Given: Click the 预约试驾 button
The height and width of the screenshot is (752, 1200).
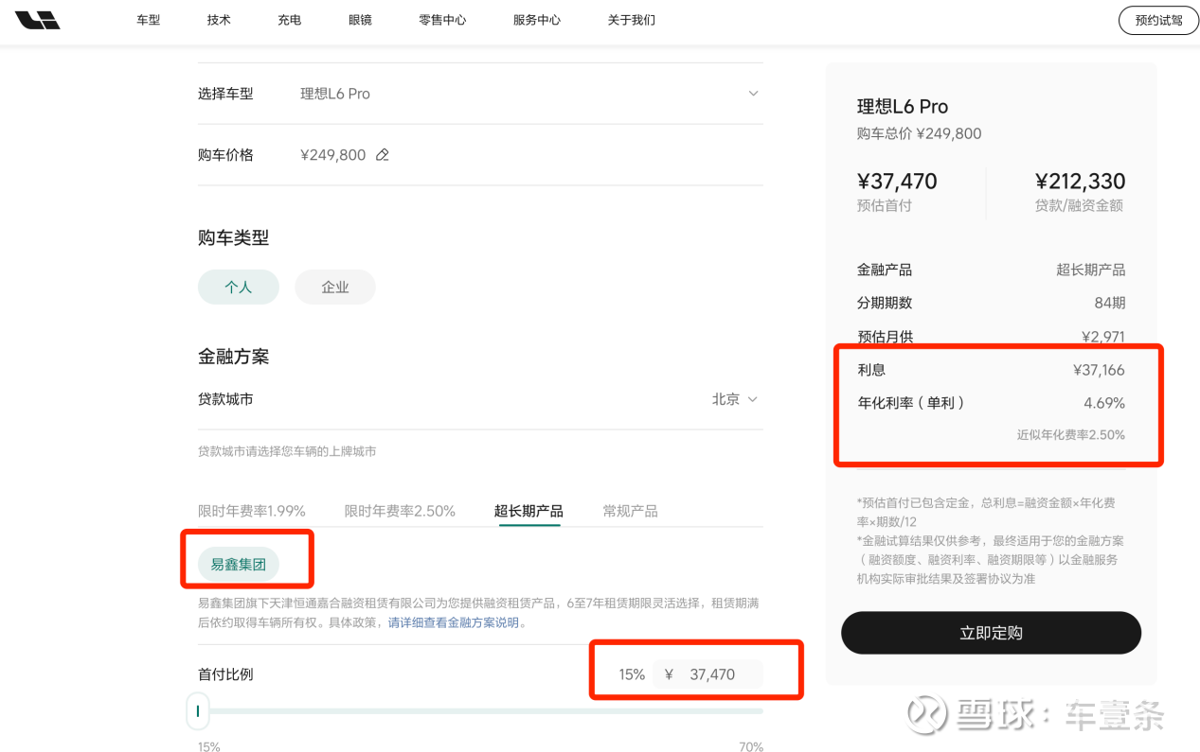Looking at the screenshot, I should [x=1158, y=20].
